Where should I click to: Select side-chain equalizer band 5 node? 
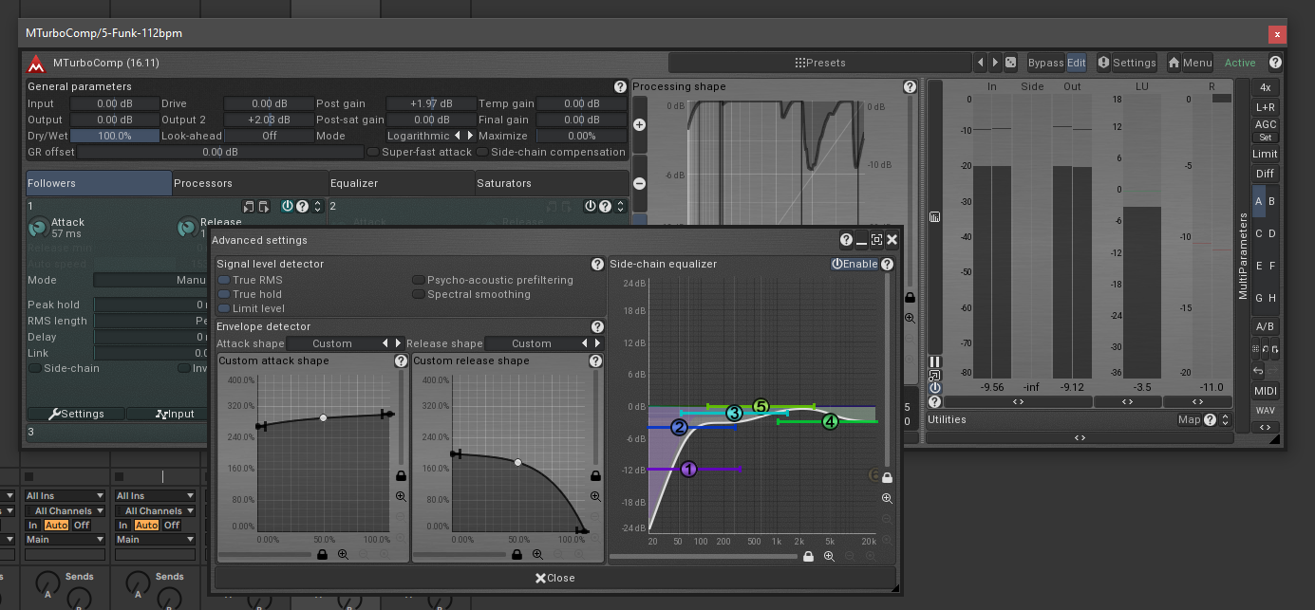click(x=761, y=407)
